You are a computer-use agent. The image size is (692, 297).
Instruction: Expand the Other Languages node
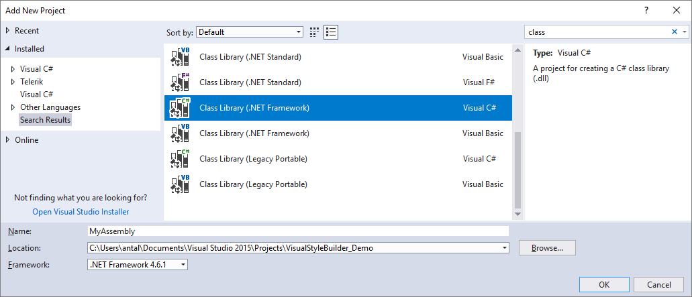click(x=13, y=107)
